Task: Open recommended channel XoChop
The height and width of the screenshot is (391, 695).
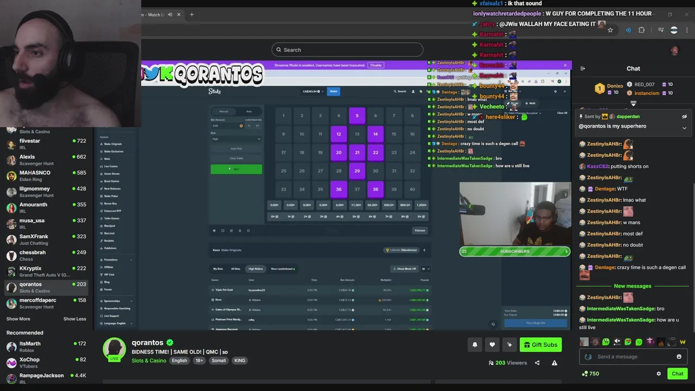Action: [47, 362]
